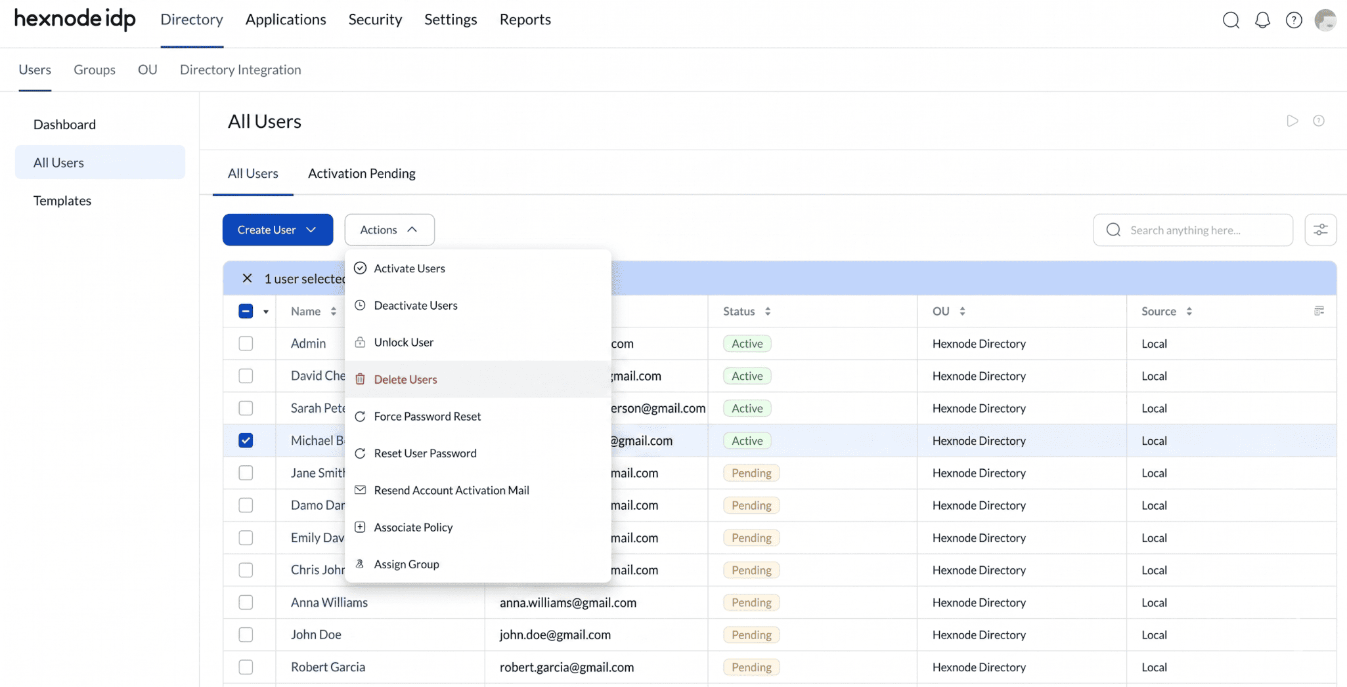Open column settings icon in table header
This screenshot has height=687, width=1347.
click(1319, 311)
